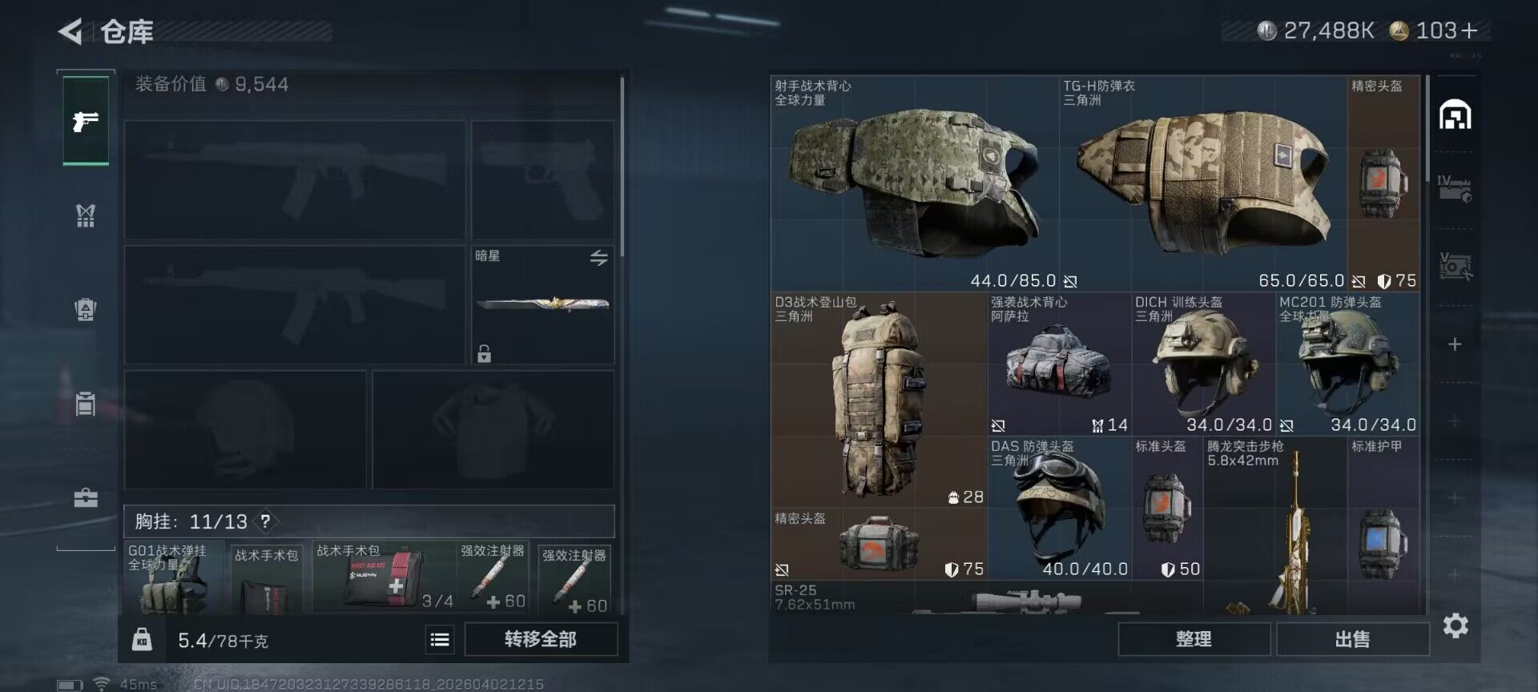This screenshot has width=1538, height=692.
Task: Expand the add storage plus slot
Action: [1455, 344]
